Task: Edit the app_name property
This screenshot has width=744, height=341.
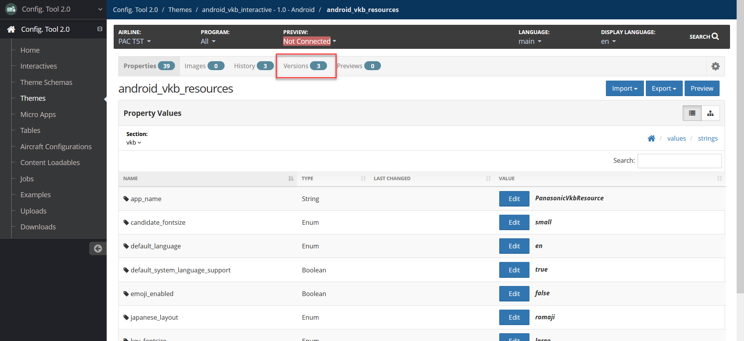Action: 514,199
